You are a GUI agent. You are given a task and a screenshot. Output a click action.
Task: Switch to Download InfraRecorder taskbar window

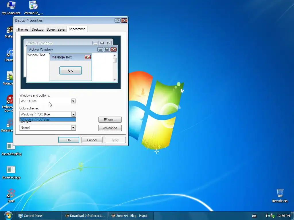[85, 216]
